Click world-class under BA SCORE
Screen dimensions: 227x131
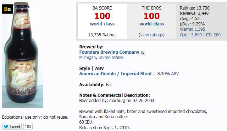(102, 24)
